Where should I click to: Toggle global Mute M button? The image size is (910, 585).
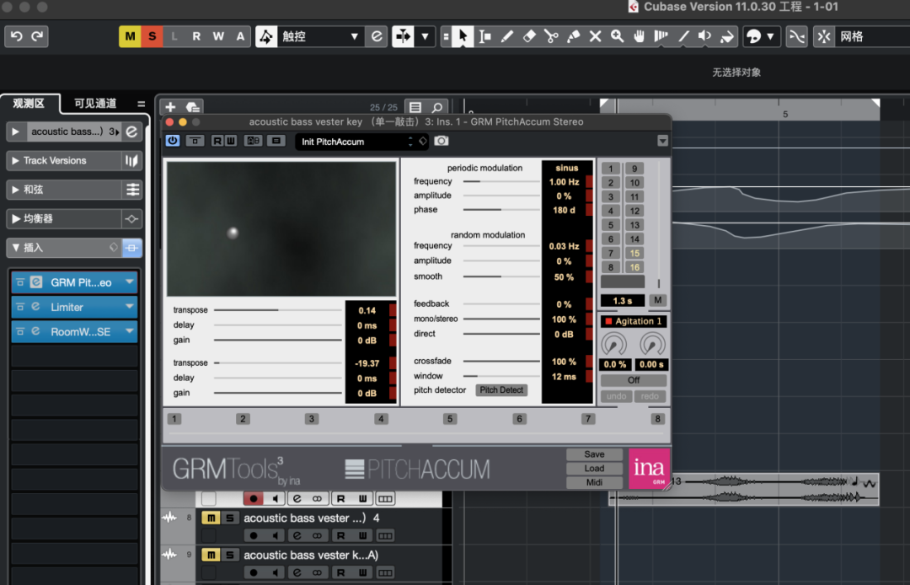[x=130, y=36]
